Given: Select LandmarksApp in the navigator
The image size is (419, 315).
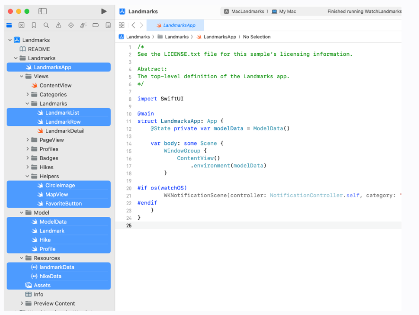Looking at the screenshot, I should point(59,67).
